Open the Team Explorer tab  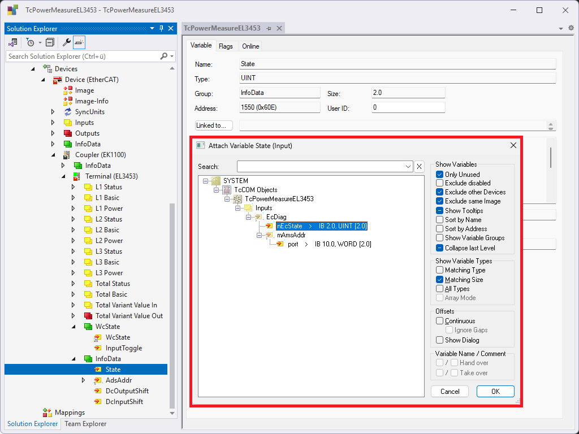85,424
